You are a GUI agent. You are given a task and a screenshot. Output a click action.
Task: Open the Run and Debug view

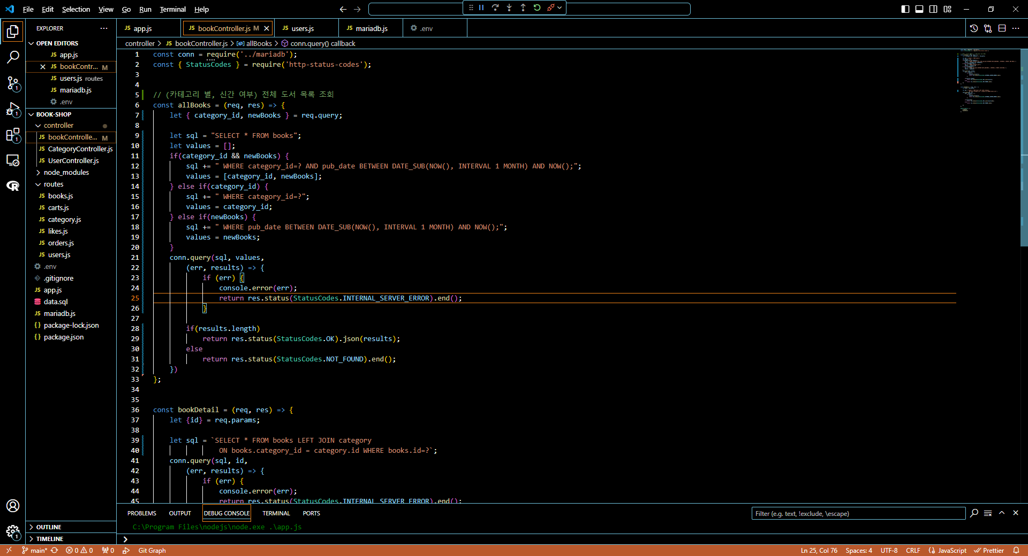pos(13,109)
